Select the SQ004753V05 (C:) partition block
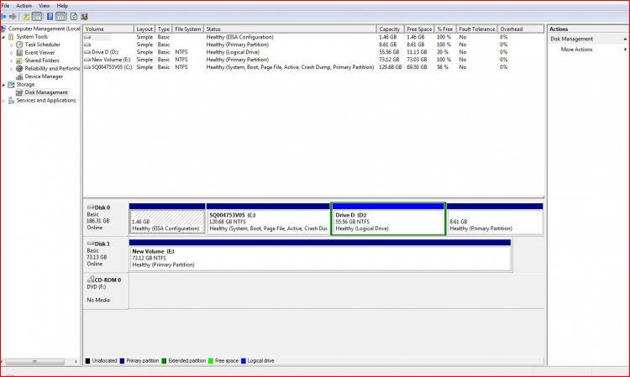The width and height of the screenshot is (630, 377). coord(268,219)
